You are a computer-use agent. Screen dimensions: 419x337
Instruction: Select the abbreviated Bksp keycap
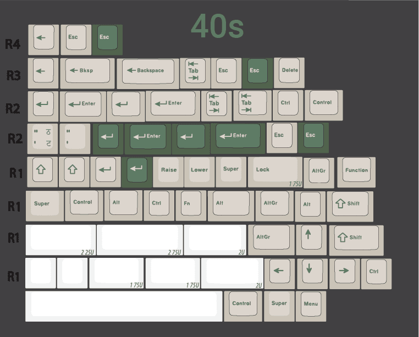point(87,72)
